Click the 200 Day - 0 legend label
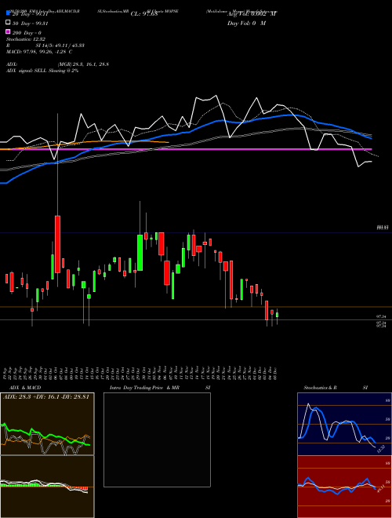This screenshot has height=518, width=392. click(27, 33)
